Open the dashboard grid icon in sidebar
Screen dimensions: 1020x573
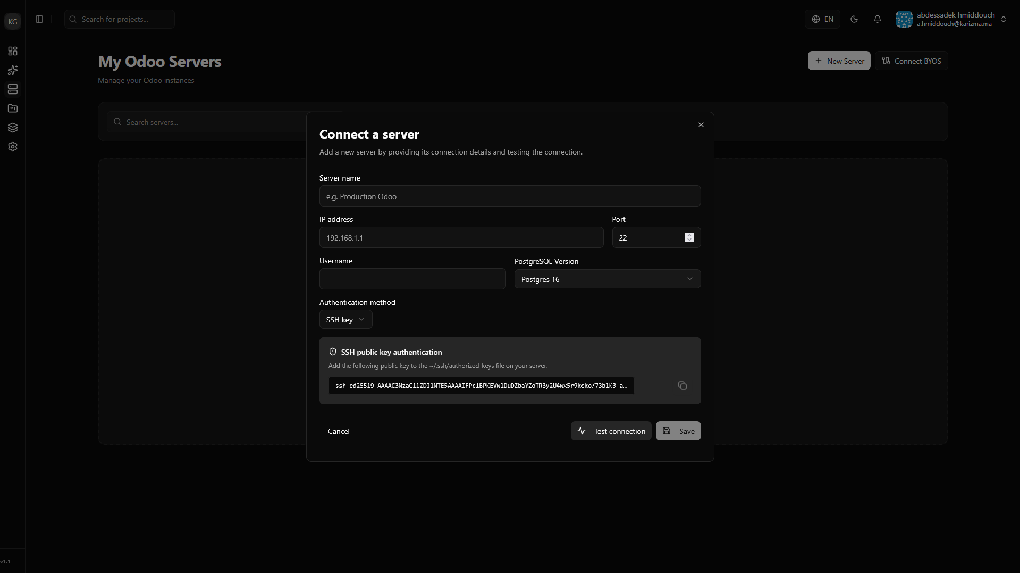point(13,51)
